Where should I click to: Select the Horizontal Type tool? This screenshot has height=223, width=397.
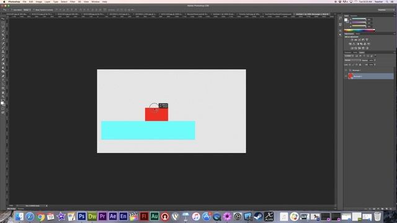[3, 80]
